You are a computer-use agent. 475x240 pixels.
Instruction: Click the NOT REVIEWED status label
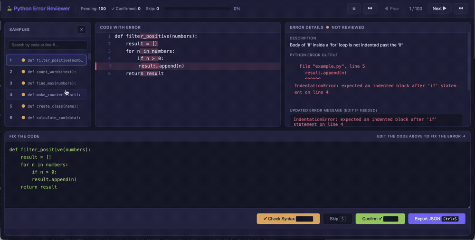pyautogui.click(x=348, y=27)
